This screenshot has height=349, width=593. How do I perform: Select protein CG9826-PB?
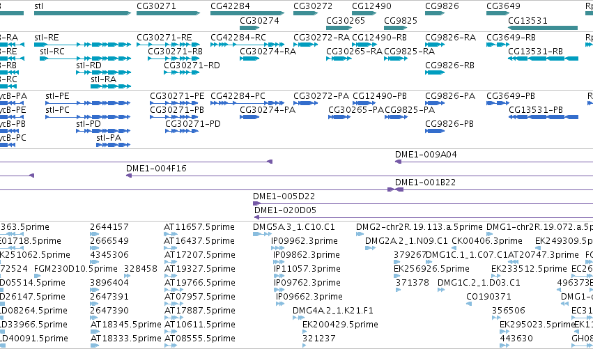pyautogui.click(x=435, y=131)
